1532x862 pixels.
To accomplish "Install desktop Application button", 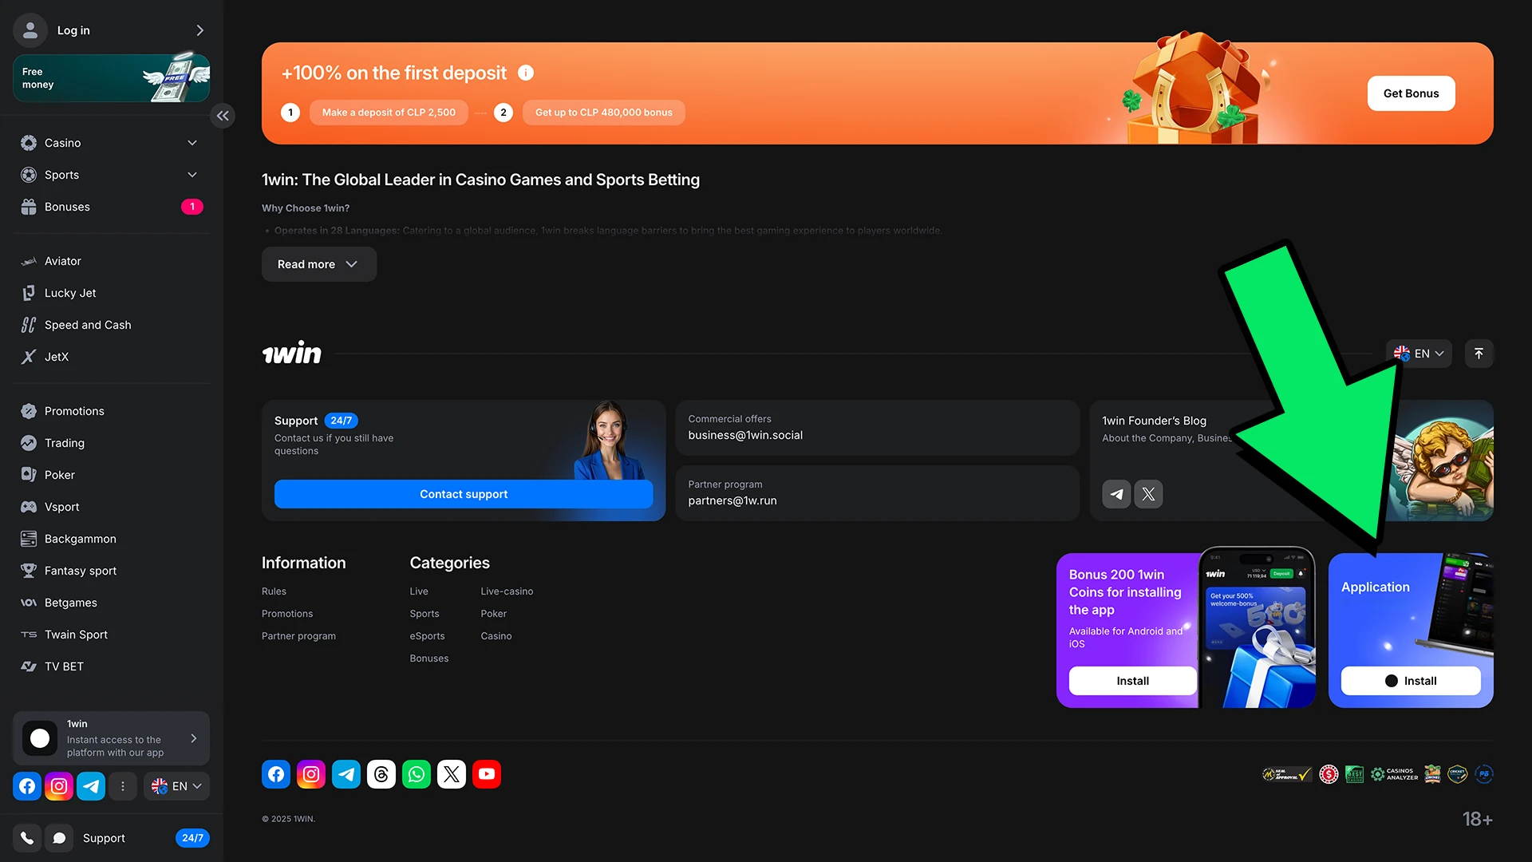I will 1410,681.
